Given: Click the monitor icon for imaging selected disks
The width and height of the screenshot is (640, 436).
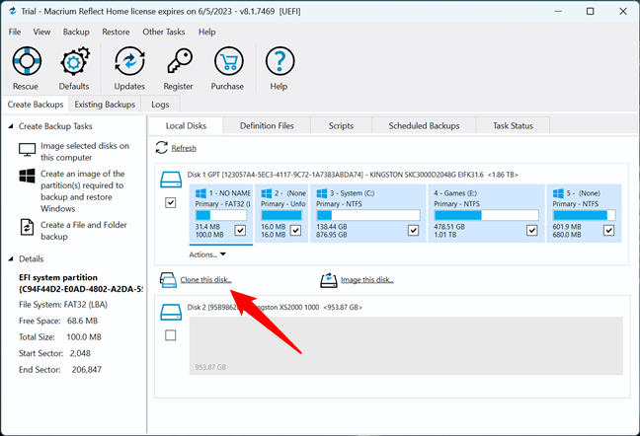Looking at the screenshot, I should [28, 150].
